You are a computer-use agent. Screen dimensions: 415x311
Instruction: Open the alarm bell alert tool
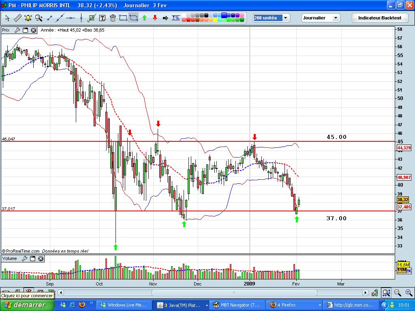[x=28, y=18]
